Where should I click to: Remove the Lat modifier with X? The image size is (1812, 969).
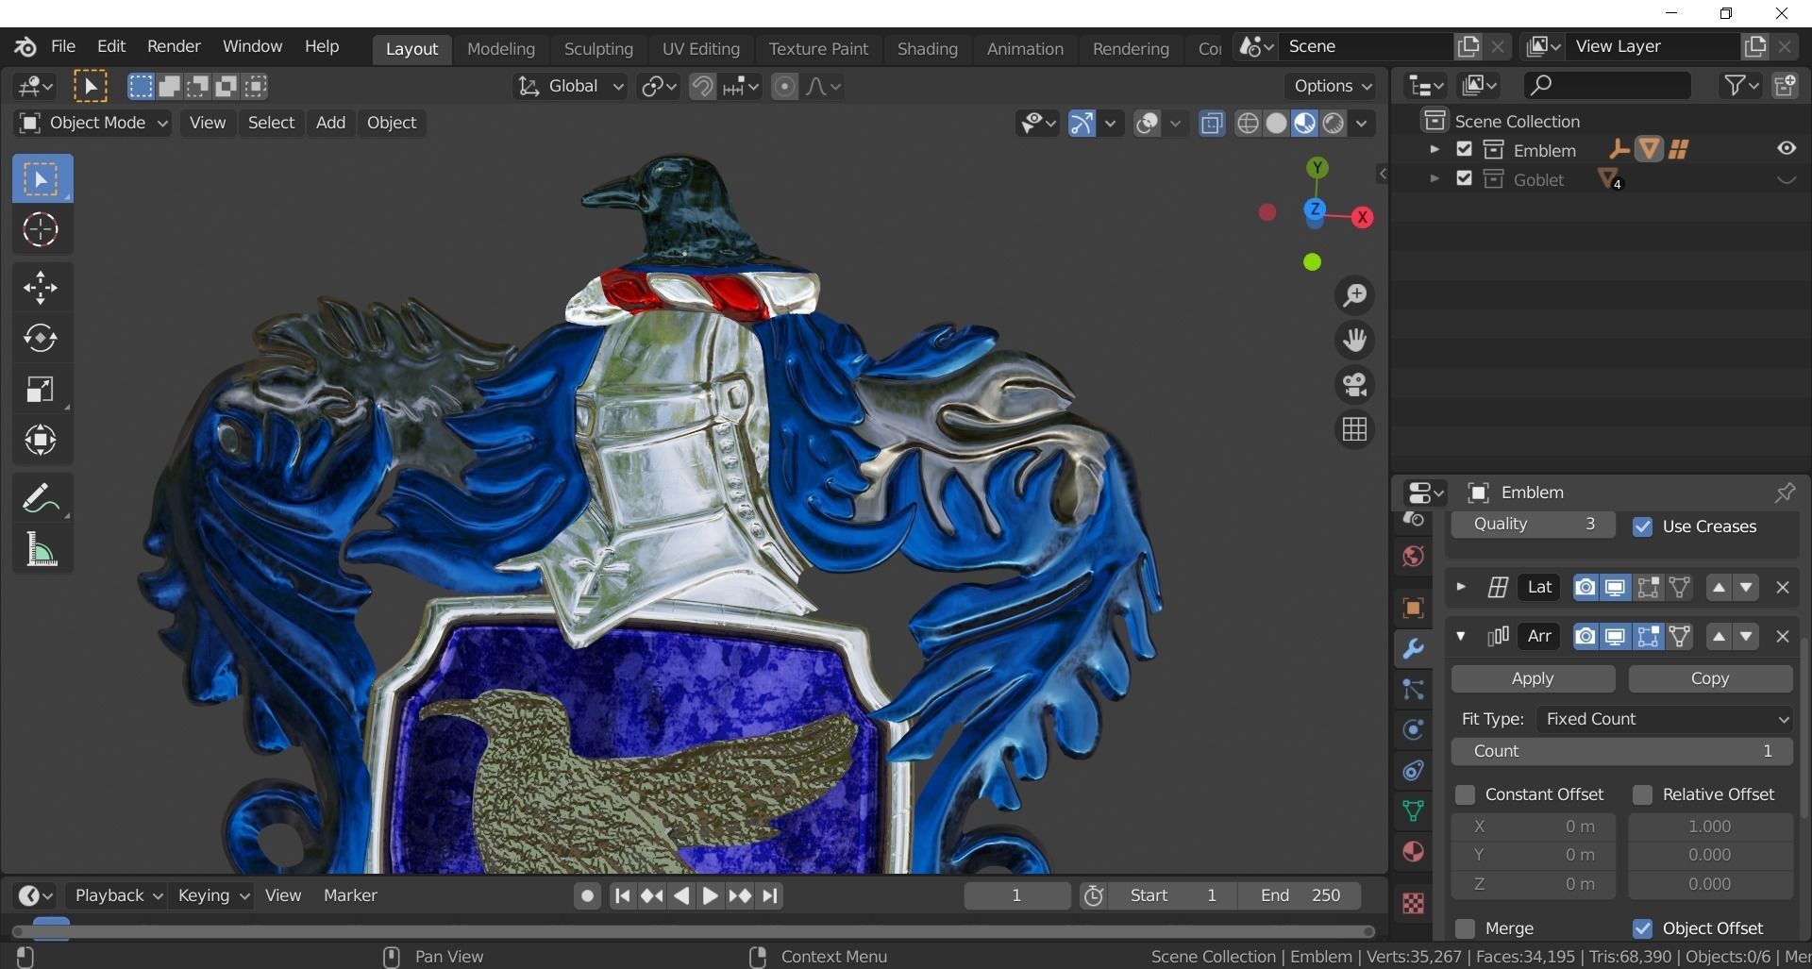(x=1782, y=588)
